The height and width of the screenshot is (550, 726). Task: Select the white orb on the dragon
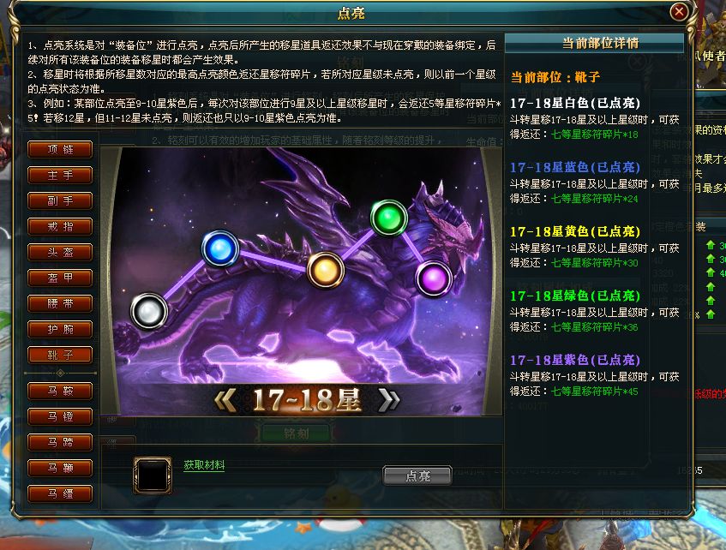coord(148,311)
